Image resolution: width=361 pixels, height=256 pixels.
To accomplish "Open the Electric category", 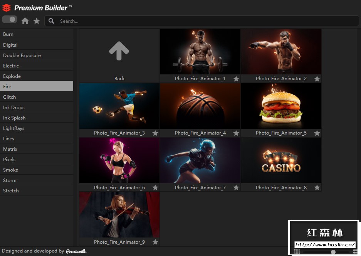I will coord(37,66).
